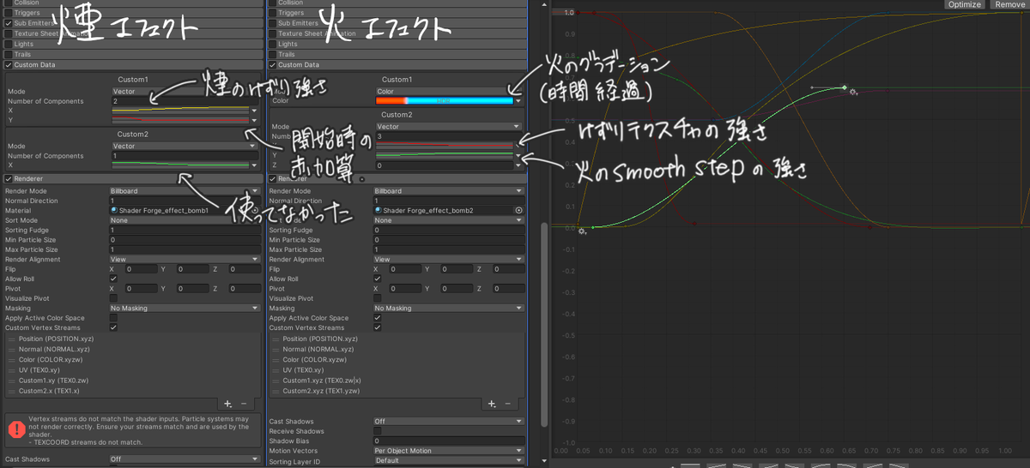
Task: Select Custom1 Y curve in smoke panel
Action: coord(180,121)
